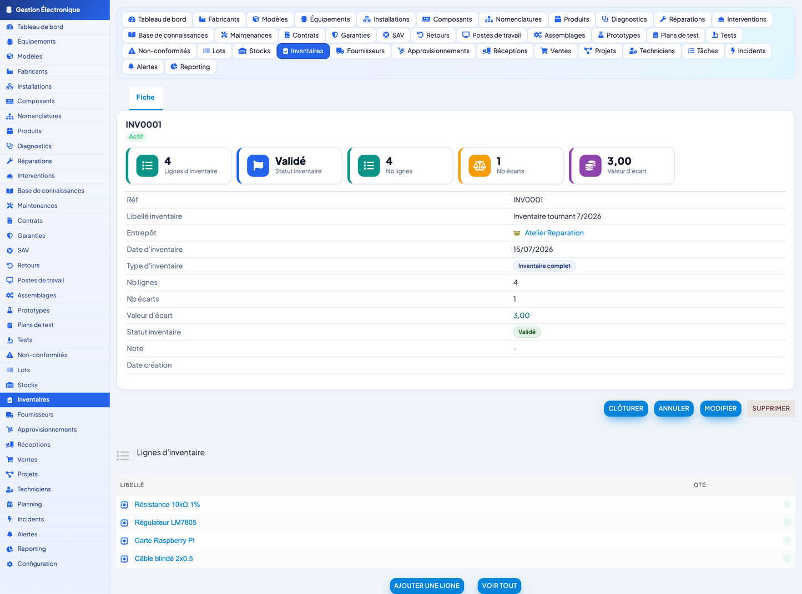Click the MODIFIER button
This screenshot has height=594, width=802.
(x=720, y=409)
